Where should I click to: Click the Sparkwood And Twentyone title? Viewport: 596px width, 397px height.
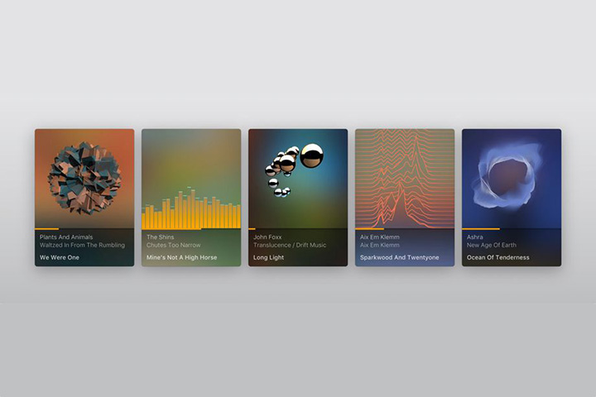[400, 257]
